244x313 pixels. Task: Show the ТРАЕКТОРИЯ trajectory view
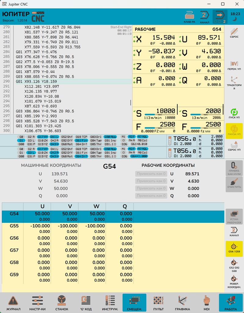(x=234, y=83)
